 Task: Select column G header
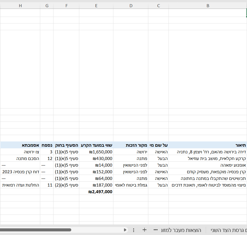47,6
